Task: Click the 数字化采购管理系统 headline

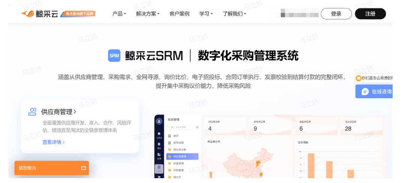Action: pyautogui.click(x=248, y=56)
